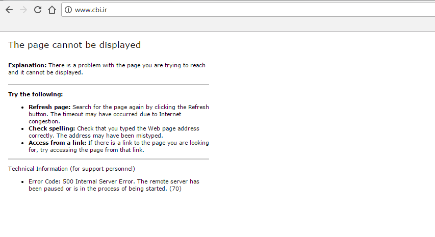
Task: Click the "Try the following:" heading
Action: tap(36, 94)
